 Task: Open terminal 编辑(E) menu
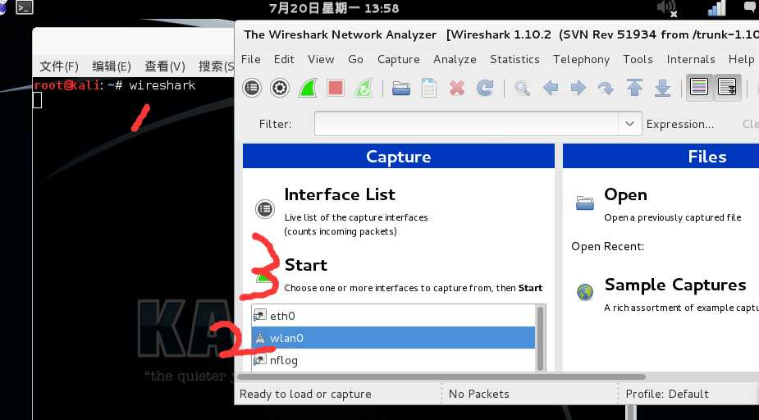coord(112,66)
